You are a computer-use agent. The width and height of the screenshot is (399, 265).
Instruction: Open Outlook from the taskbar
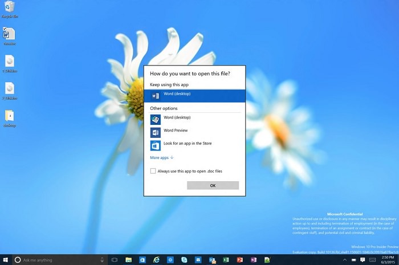212,260
